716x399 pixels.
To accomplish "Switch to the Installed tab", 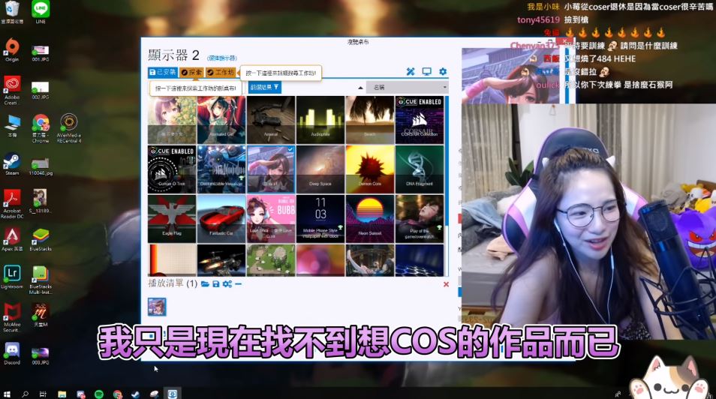I will coord(163,73).
